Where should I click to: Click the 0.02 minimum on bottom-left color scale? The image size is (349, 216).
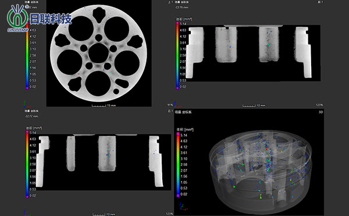pyautogui.click(x=33, y=196)
